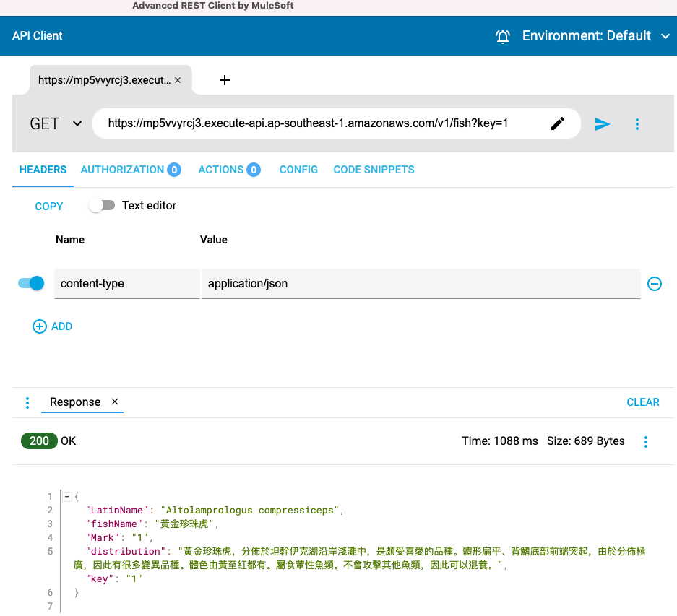Click the 200 status badge
Viewport: 677px width, 616px height.
pyautogui.click(x=39, y=441)
